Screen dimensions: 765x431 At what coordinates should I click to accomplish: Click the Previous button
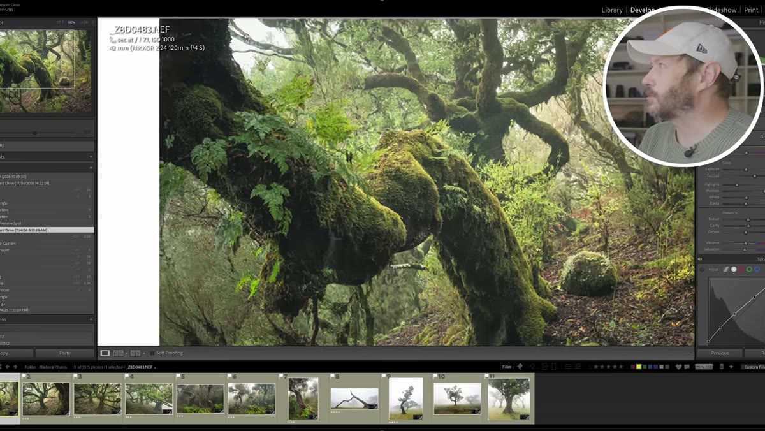tap(720, 353)
